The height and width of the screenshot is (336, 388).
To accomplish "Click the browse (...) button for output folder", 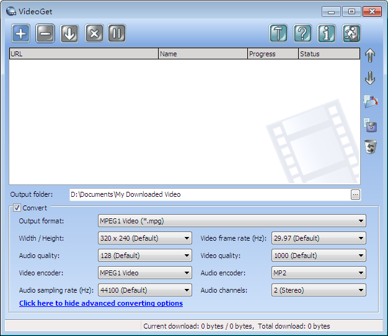I will [355, 195].
